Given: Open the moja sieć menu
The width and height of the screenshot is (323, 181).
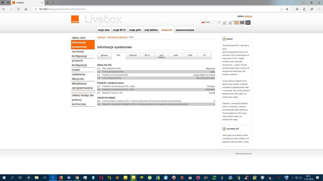Looking at the screenshot, I should point(103,30).
